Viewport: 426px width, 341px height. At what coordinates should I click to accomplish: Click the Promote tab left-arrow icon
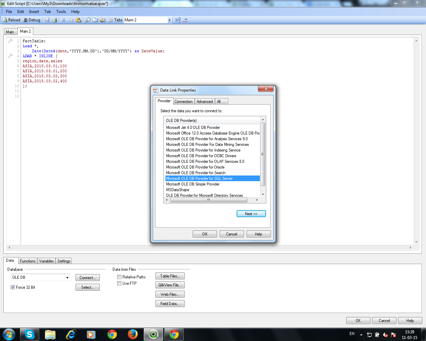click(103, 20)
